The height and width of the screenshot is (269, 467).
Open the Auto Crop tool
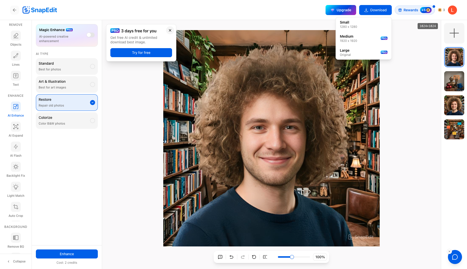coord(16,210)
